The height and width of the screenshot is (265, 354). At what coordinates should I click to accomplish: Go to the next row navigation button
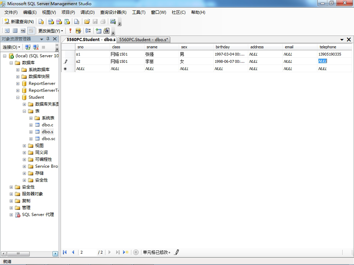[110, 252]
